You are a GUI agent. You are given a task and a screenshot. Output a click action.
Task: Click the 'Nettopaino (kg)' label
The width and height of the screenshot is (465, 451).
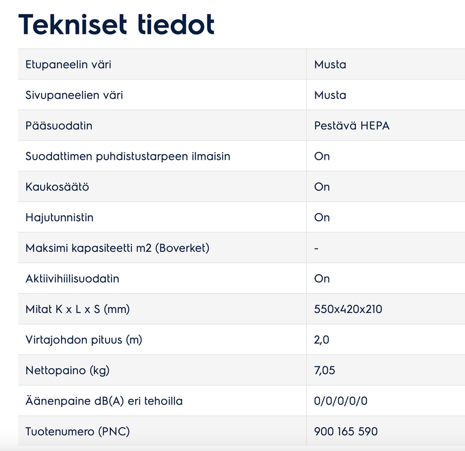tap(67, 370)
